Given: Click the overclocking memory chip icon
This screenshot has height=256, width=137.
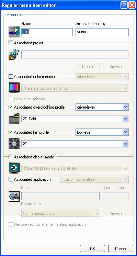Looking at the screenshot, I should click(x=14, y=118).
